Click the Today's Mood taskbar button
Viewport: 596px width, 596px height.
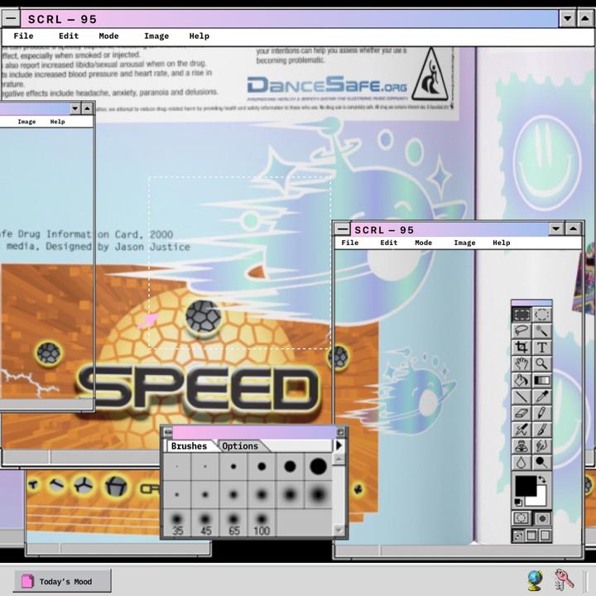[63, 581]
